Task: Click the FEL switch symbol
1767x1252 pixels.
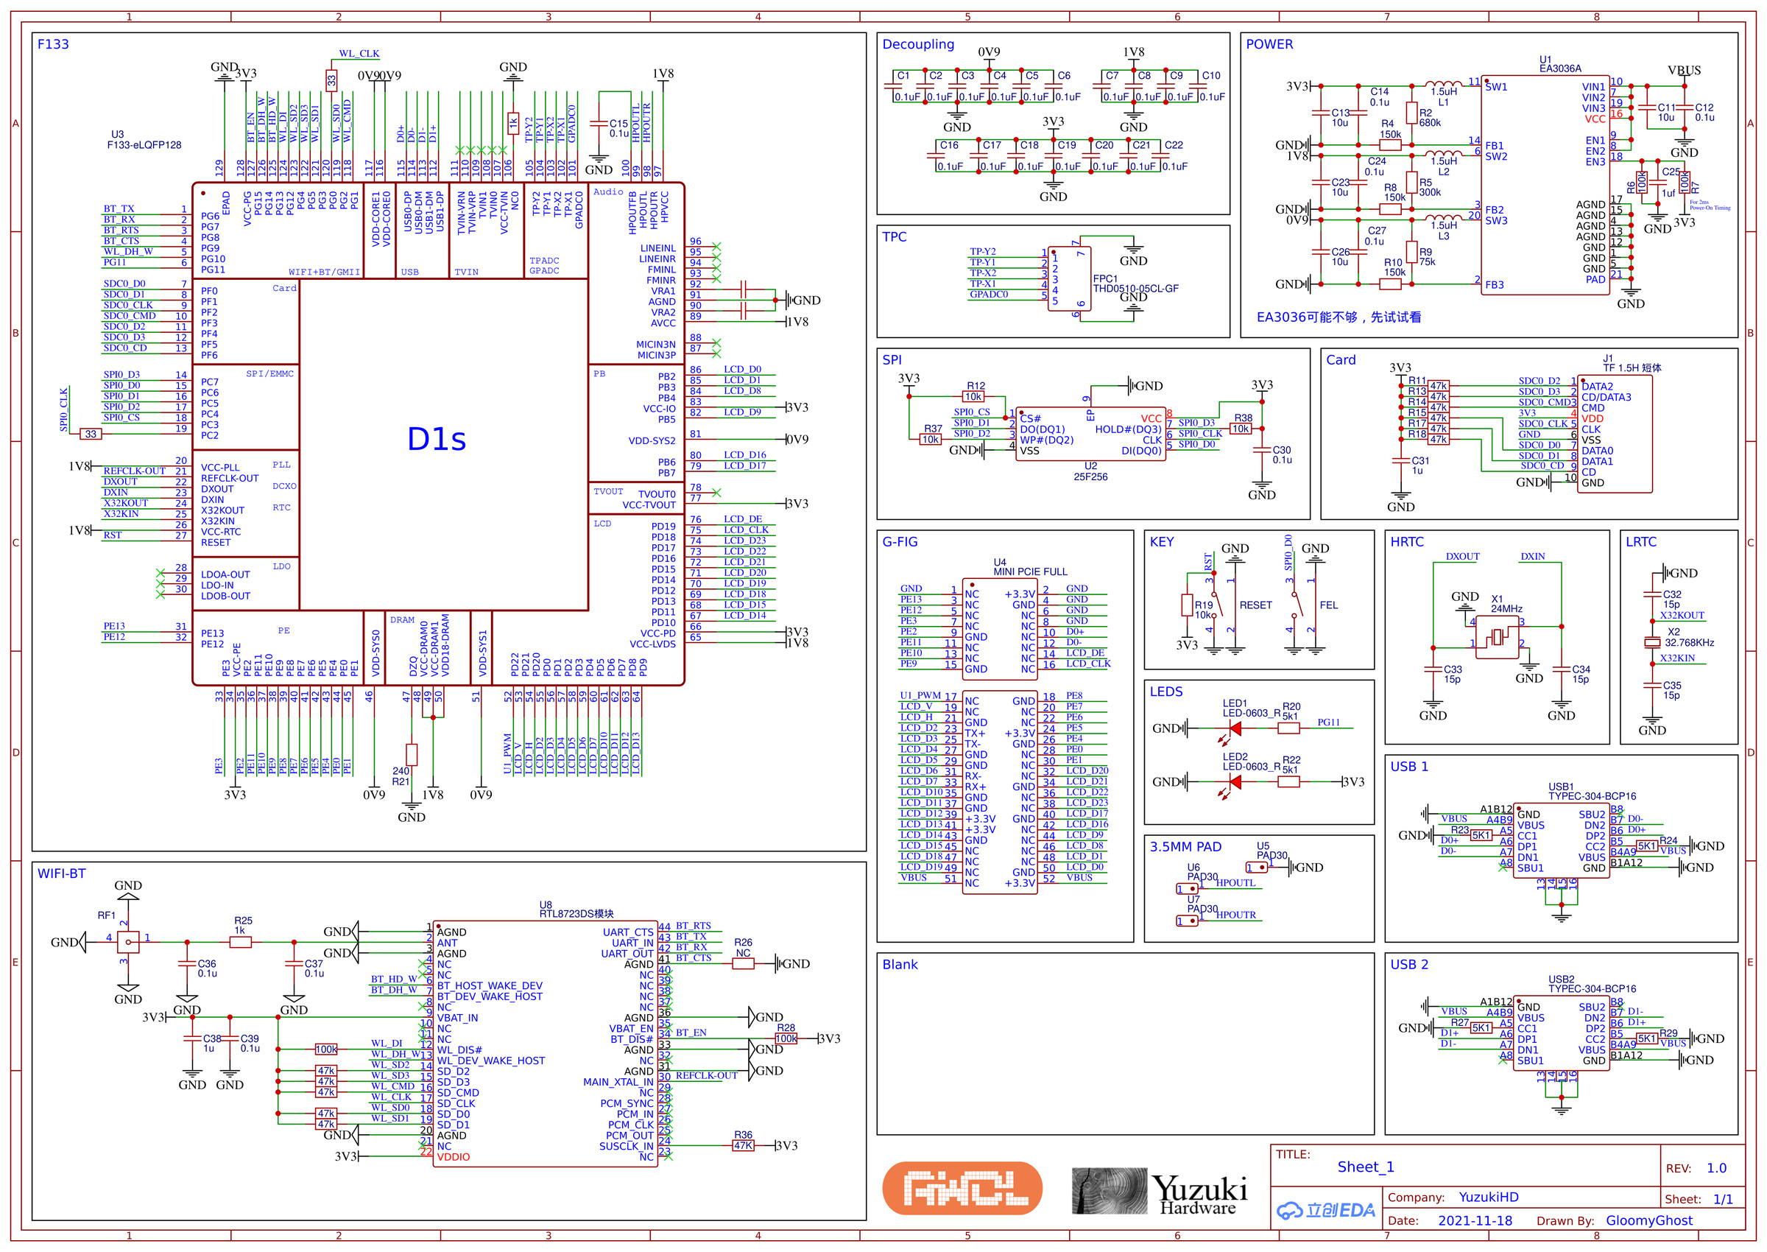Action: pos(1302,605)
